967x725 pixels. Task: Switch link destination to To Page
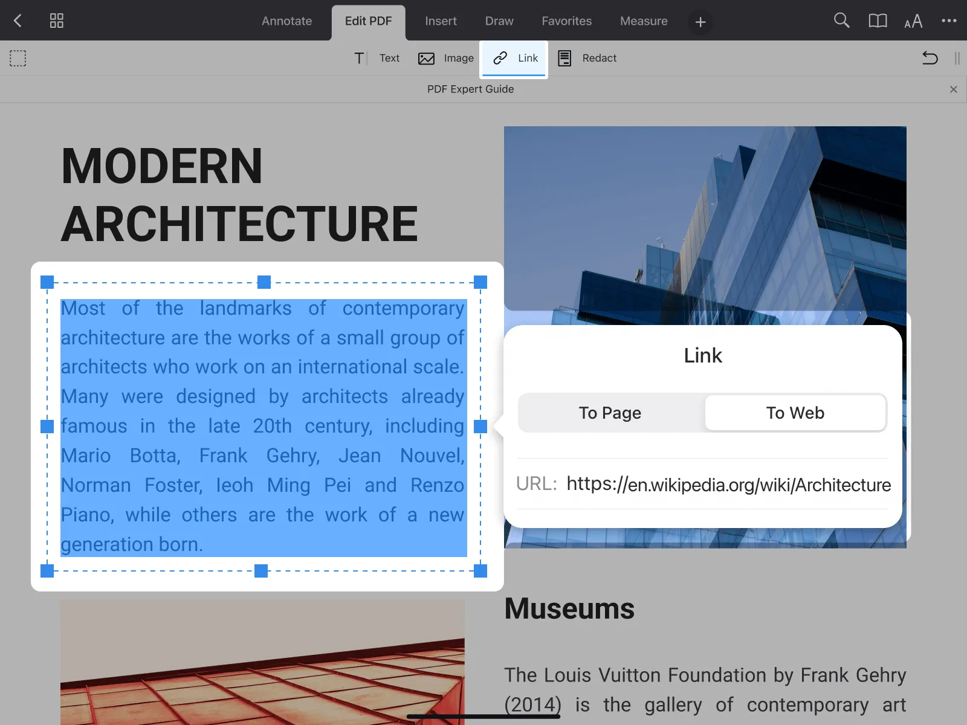click(610, 413)
